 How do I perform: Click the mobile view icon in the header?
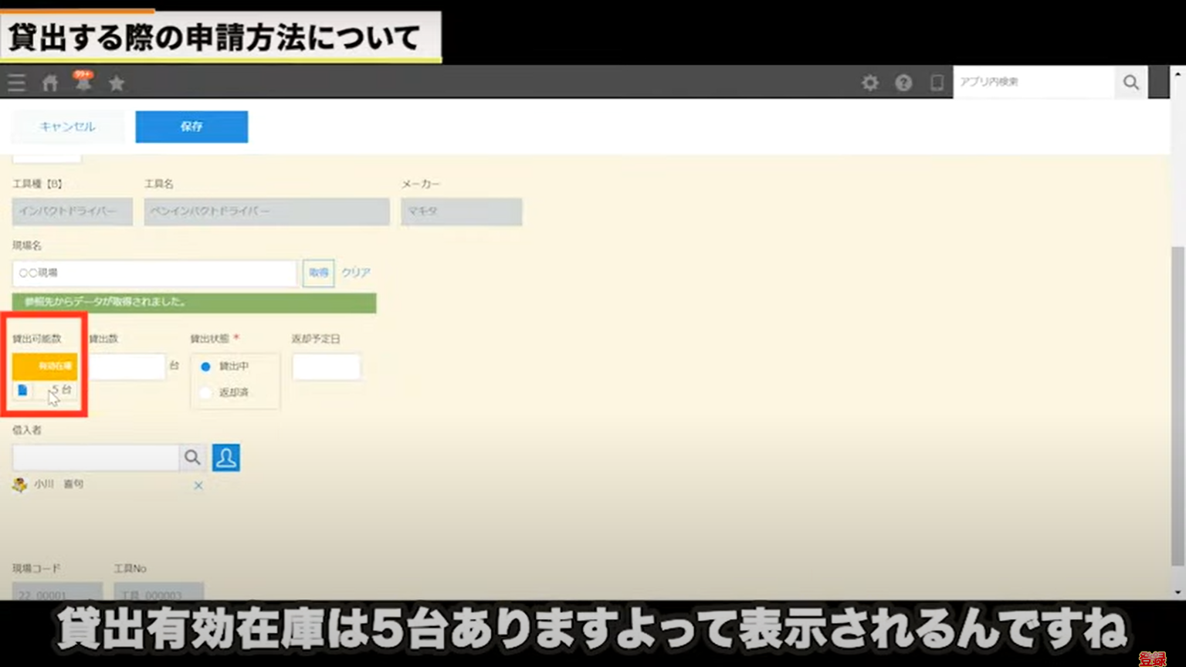coord(937,82)
